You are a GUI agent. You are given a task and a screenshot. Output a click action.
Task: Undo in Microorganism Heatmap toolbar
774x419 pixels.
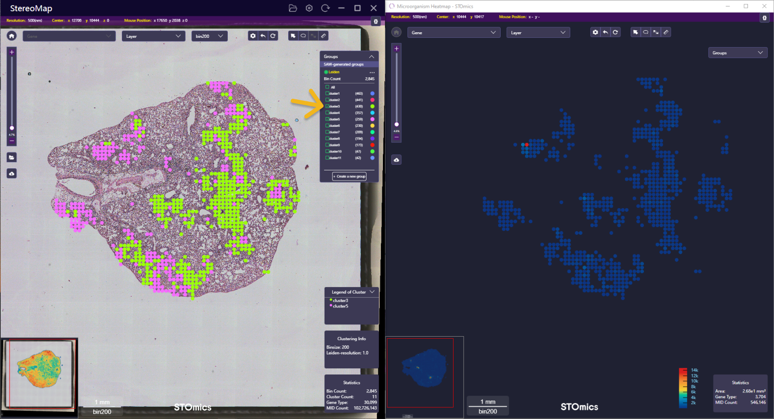click(606, 32)
